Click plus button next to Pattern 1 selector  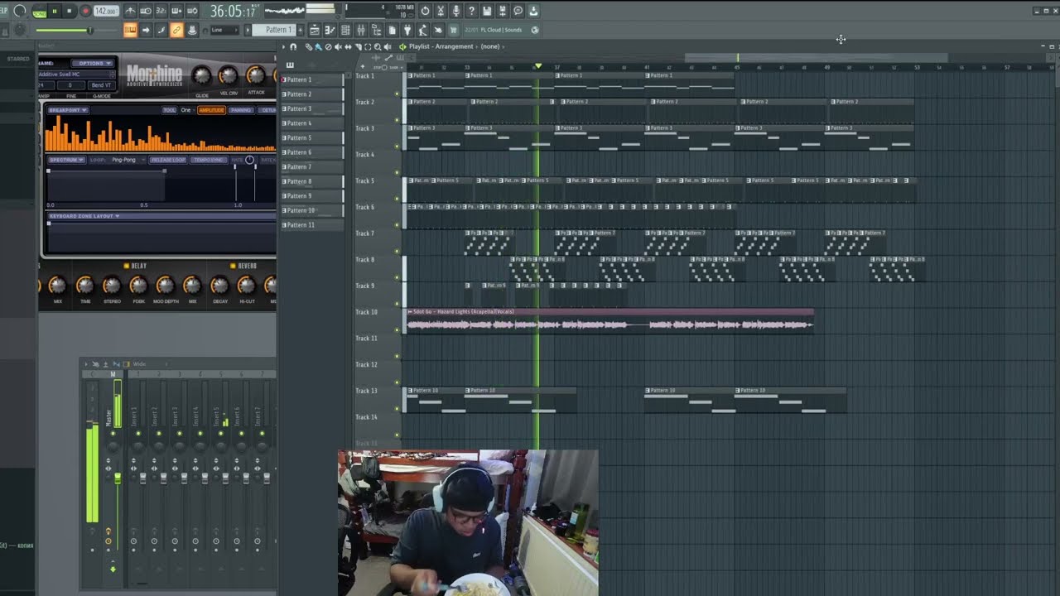point(300,30)
